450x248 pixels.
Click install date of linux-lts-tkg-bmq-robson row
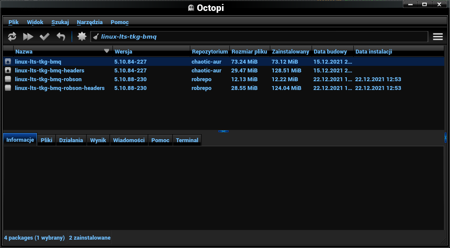click(378, 79)
